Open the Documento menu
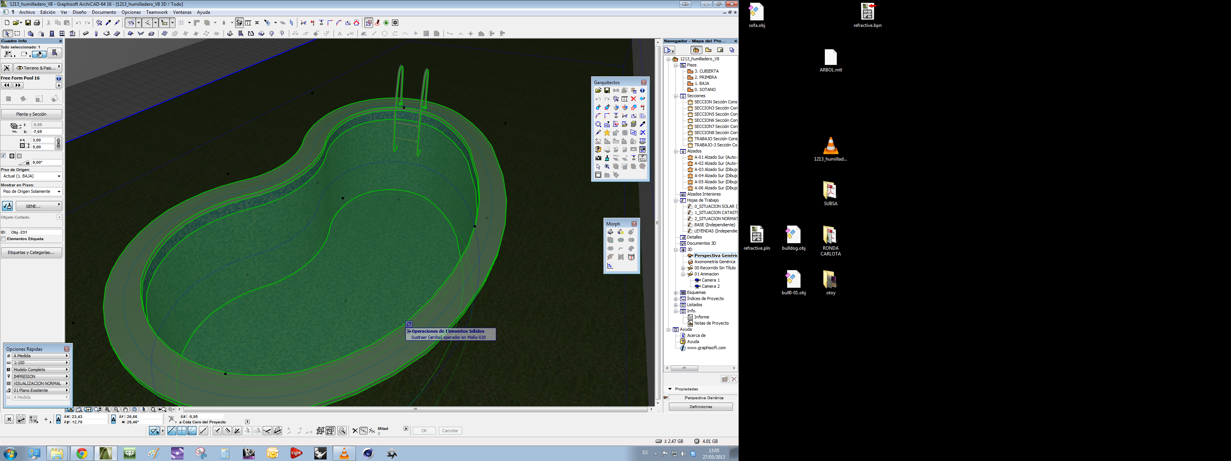1231x461 pixels. (104, 12)
